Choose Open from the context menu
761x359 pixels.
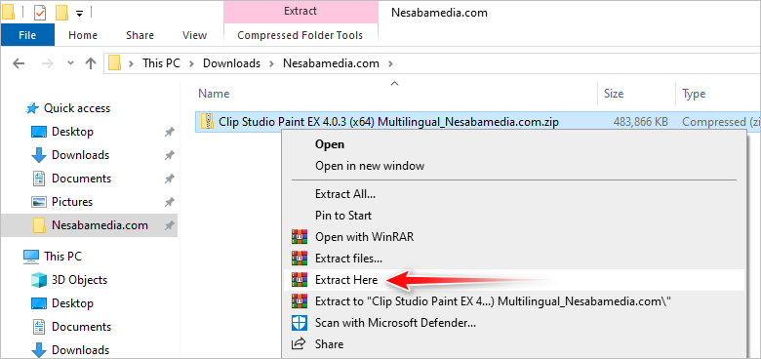[x=514, y=144]
